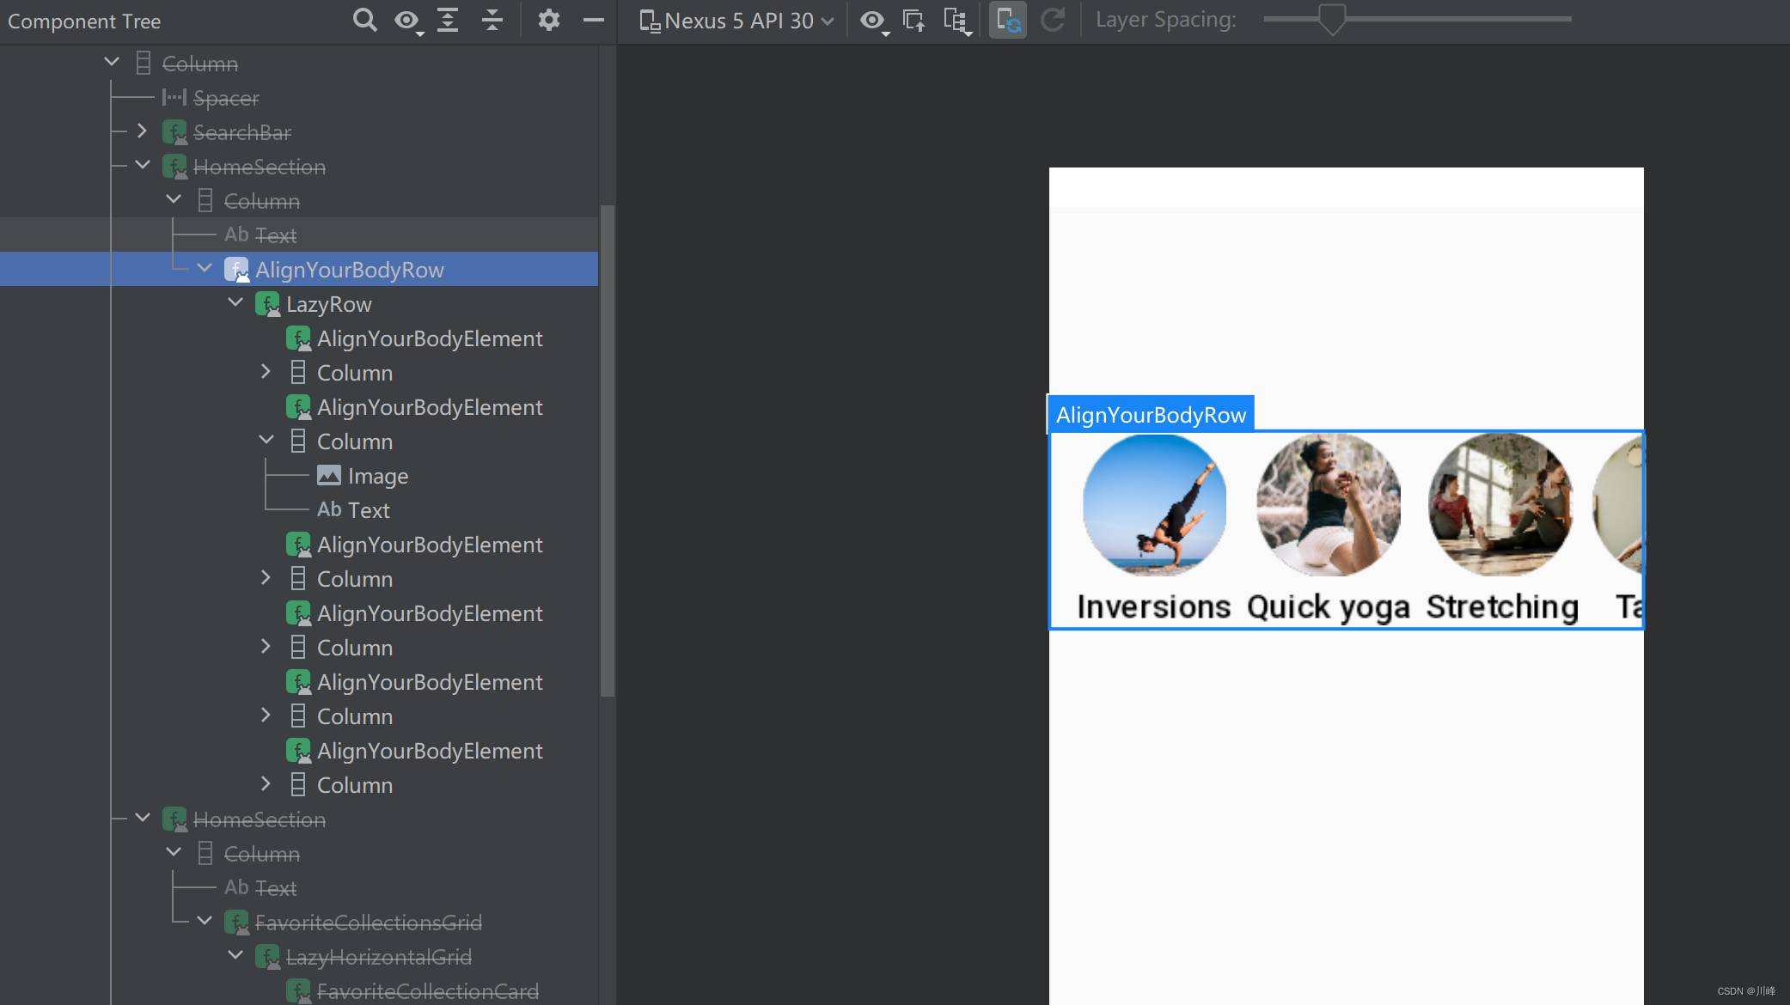Click Stretching category circular thumbnail
The height and width of the screenshot is (1005, 1790).
pyautogui.click(x=1501, y=506)
